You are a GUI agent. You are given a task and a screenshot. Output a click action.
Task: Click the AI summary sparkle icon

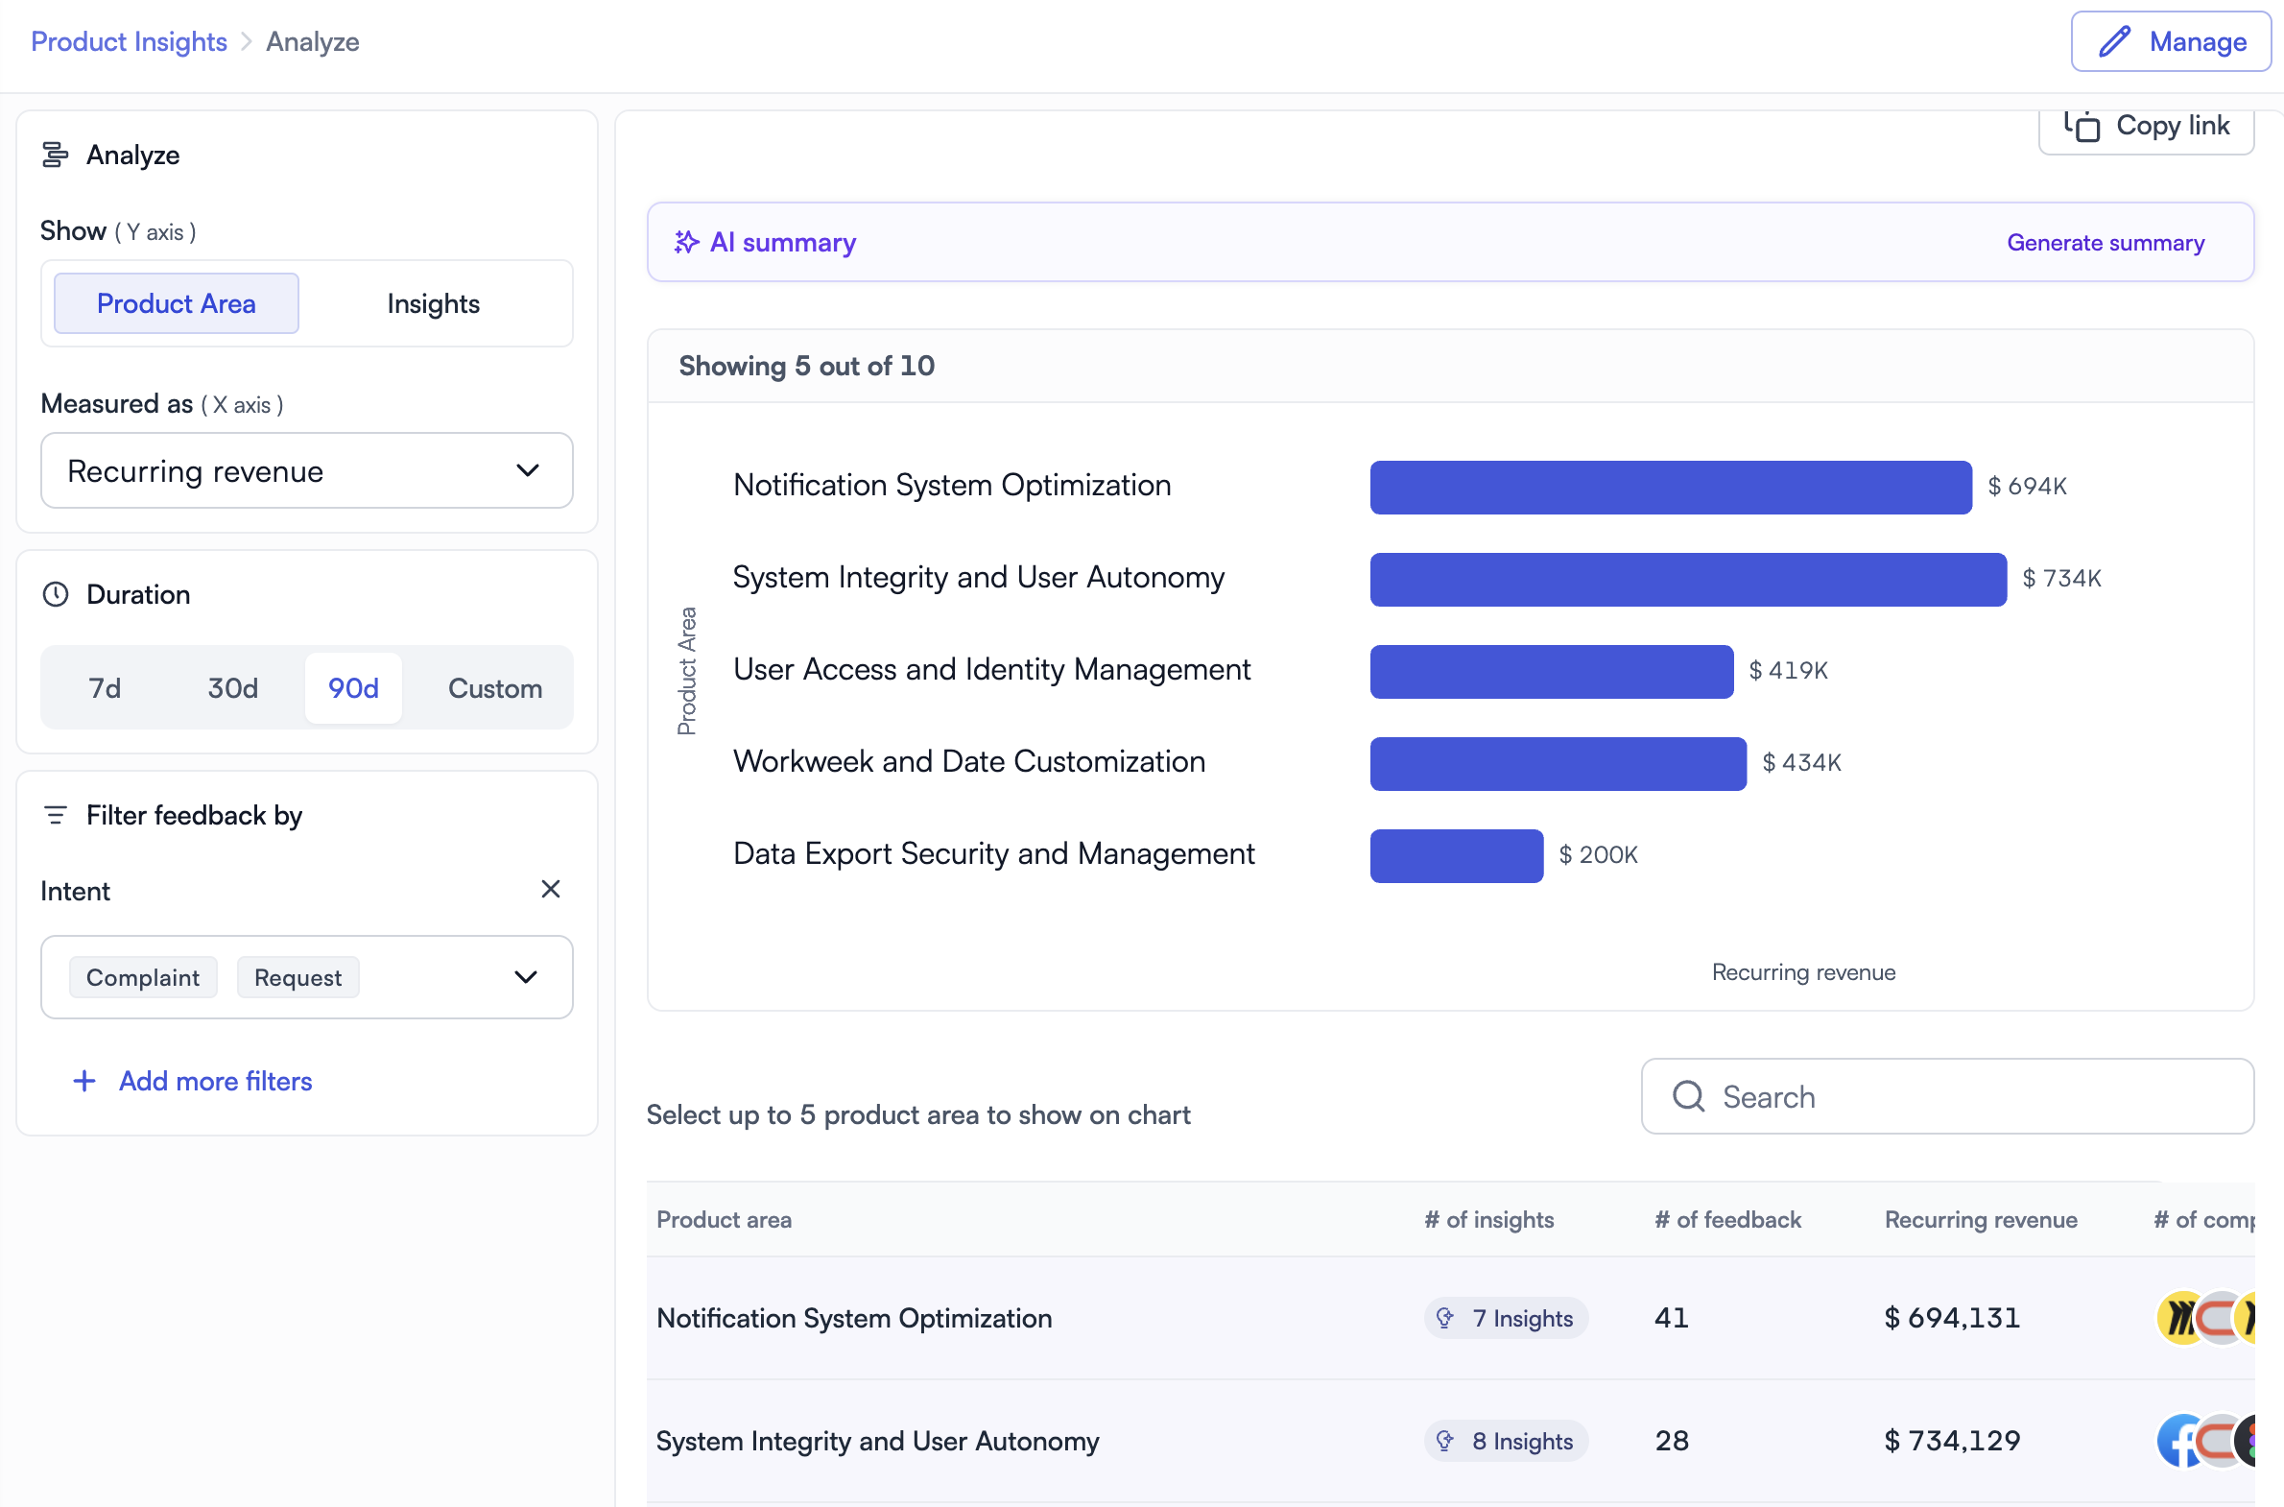click(686, 242)
